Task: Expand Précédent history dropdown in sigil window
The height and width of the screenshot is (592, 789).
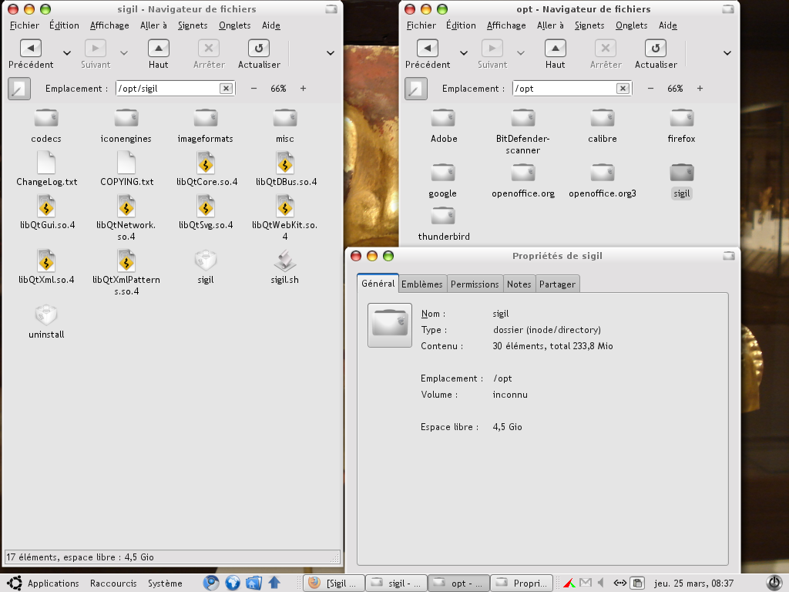Action: click(x=67, y=53)
